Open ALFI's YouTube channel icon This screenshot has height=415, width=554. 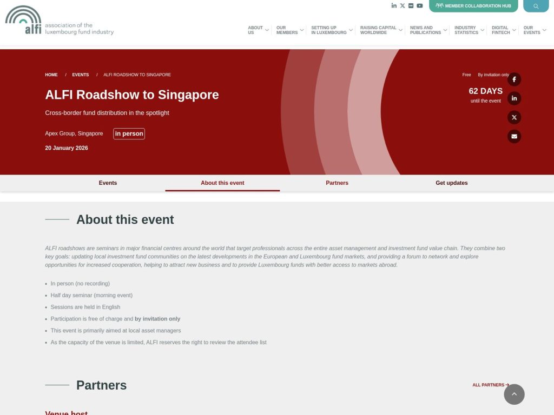(420, 5)
